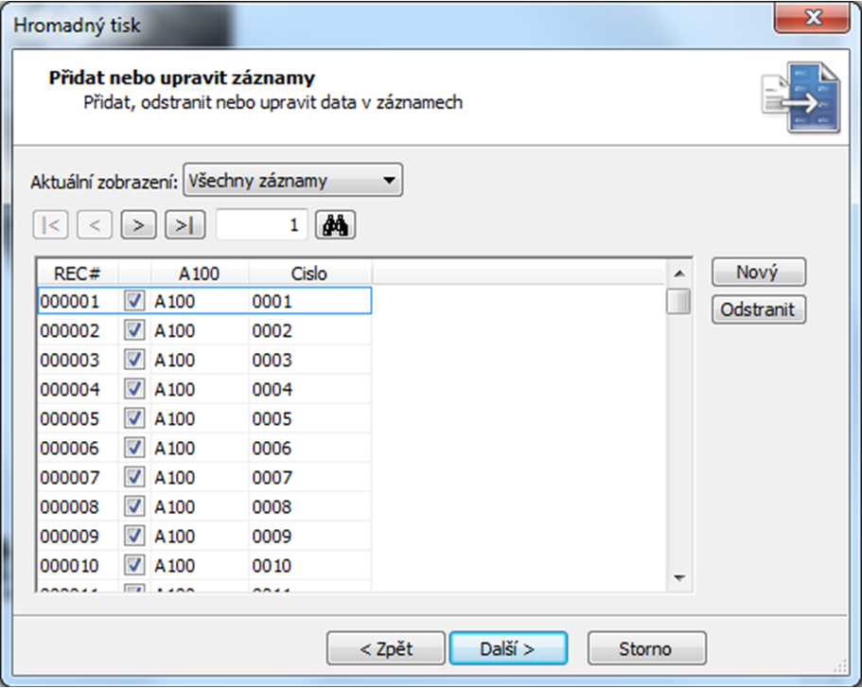This screenshot has height=688, width=862.
Task: Click the wizard document icon in header
Action: [x=800, y=97]
